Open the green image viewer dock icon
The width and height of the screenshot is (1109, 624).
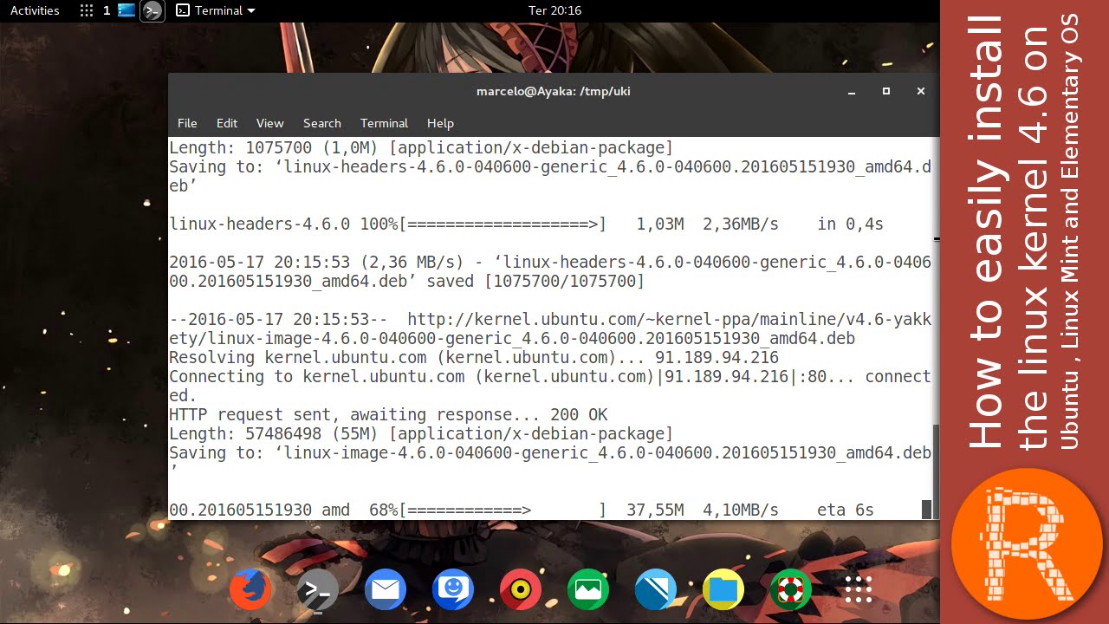588,590
